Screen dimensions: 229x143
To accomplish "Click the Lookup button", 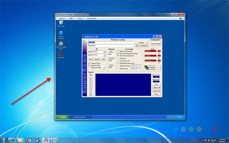I will point(141,43).
